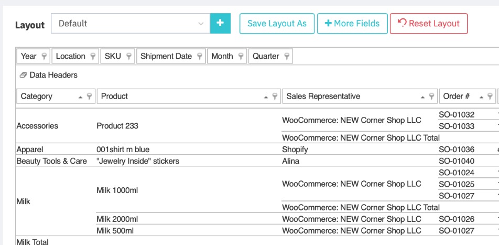
Task: Click filter icon on Month field
Action: point(241,56)
